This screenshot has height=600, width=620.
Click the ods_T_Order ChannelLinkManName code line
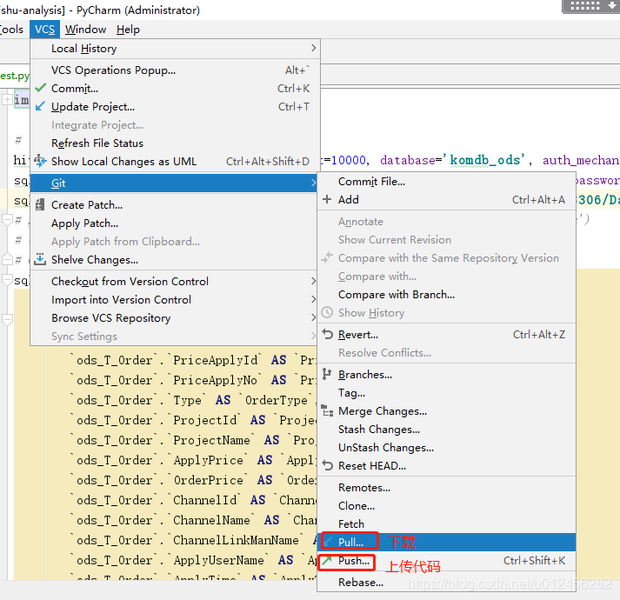(194, 540)
